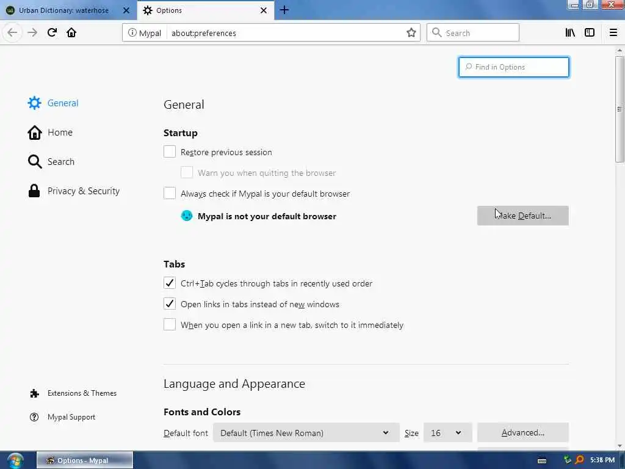This screenshot has height=469, width=625.
Task: Reload the current page
Action: pos(52,32)
